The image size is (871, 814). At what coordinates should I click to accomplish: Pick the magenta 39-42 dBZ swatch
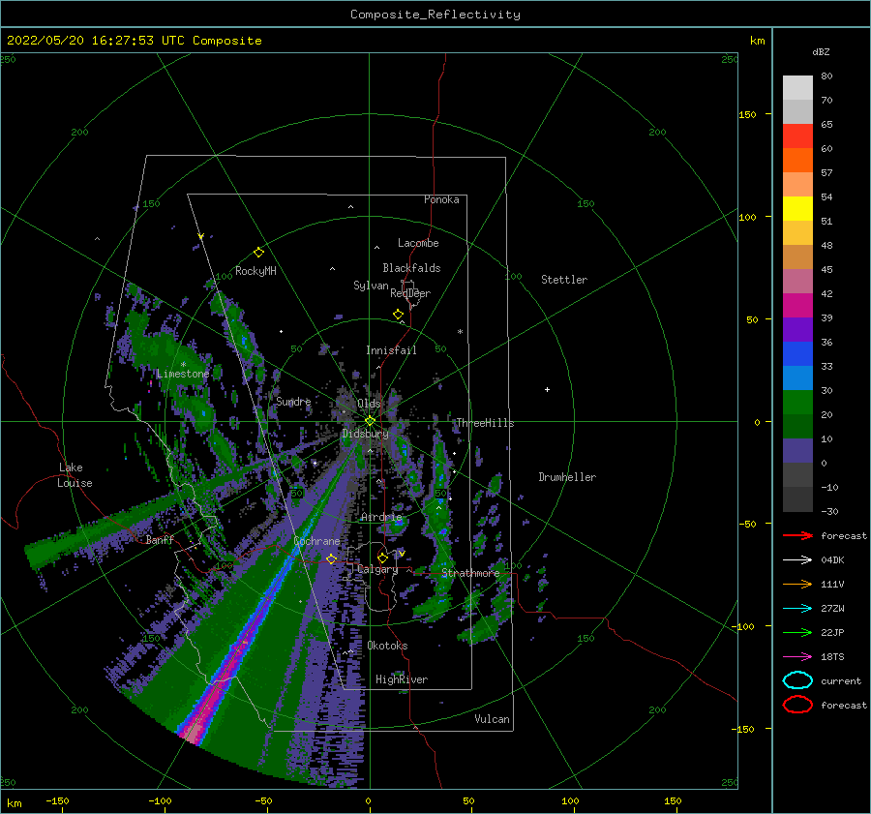pyautogui.click(x=797, y=306)
